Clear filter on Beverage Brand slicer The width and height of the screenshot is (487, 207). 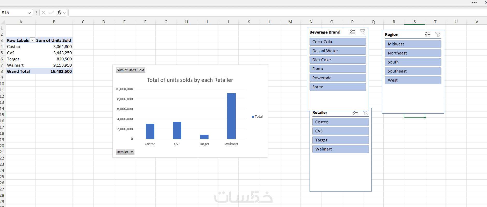(x=362, y=32)
